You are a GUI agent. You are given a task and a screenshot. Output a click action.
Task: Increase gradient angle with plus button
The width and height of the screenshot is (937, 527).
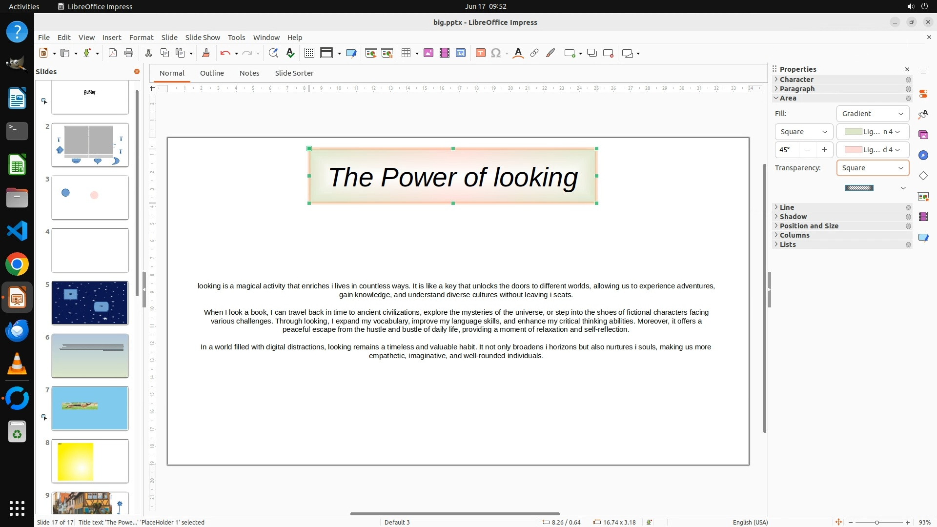[824, 150]
